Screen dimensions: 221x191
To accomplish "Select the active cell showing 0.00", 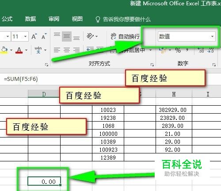I will (44, 181).
